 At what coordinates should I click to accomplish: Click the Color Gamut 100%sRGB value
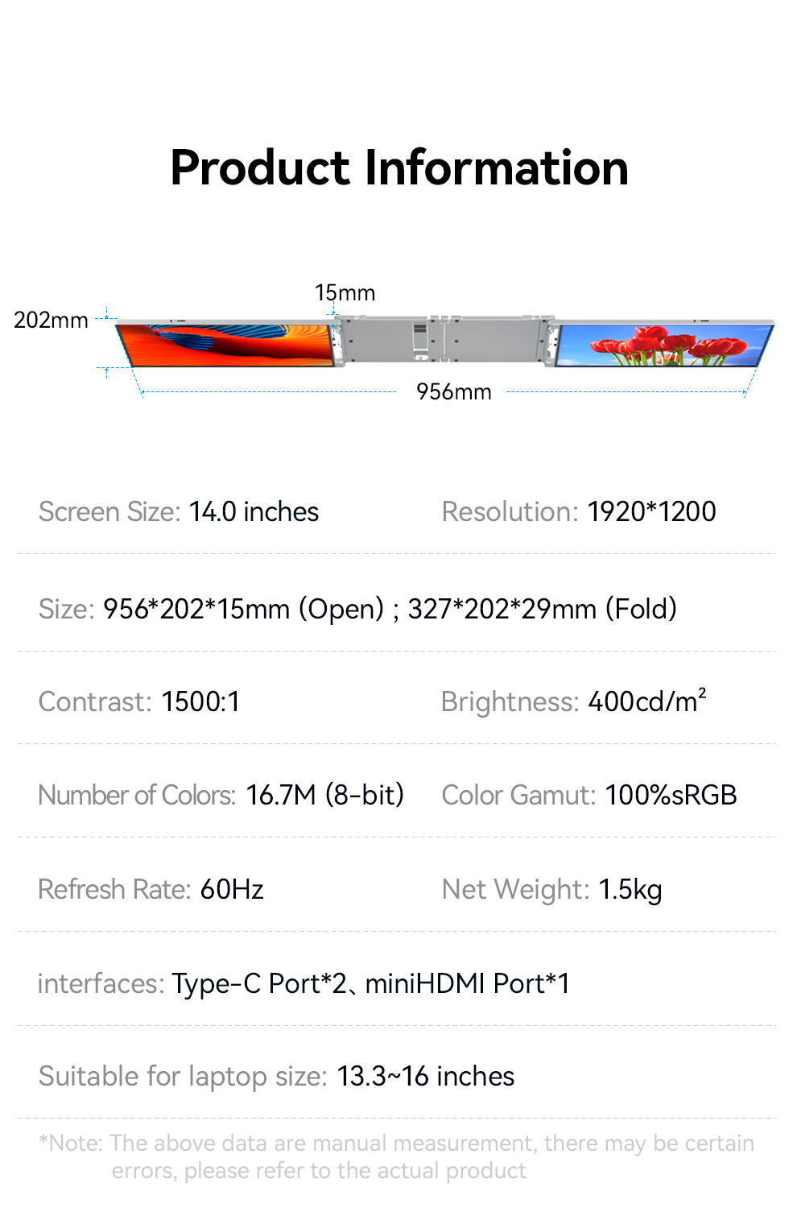671,796
